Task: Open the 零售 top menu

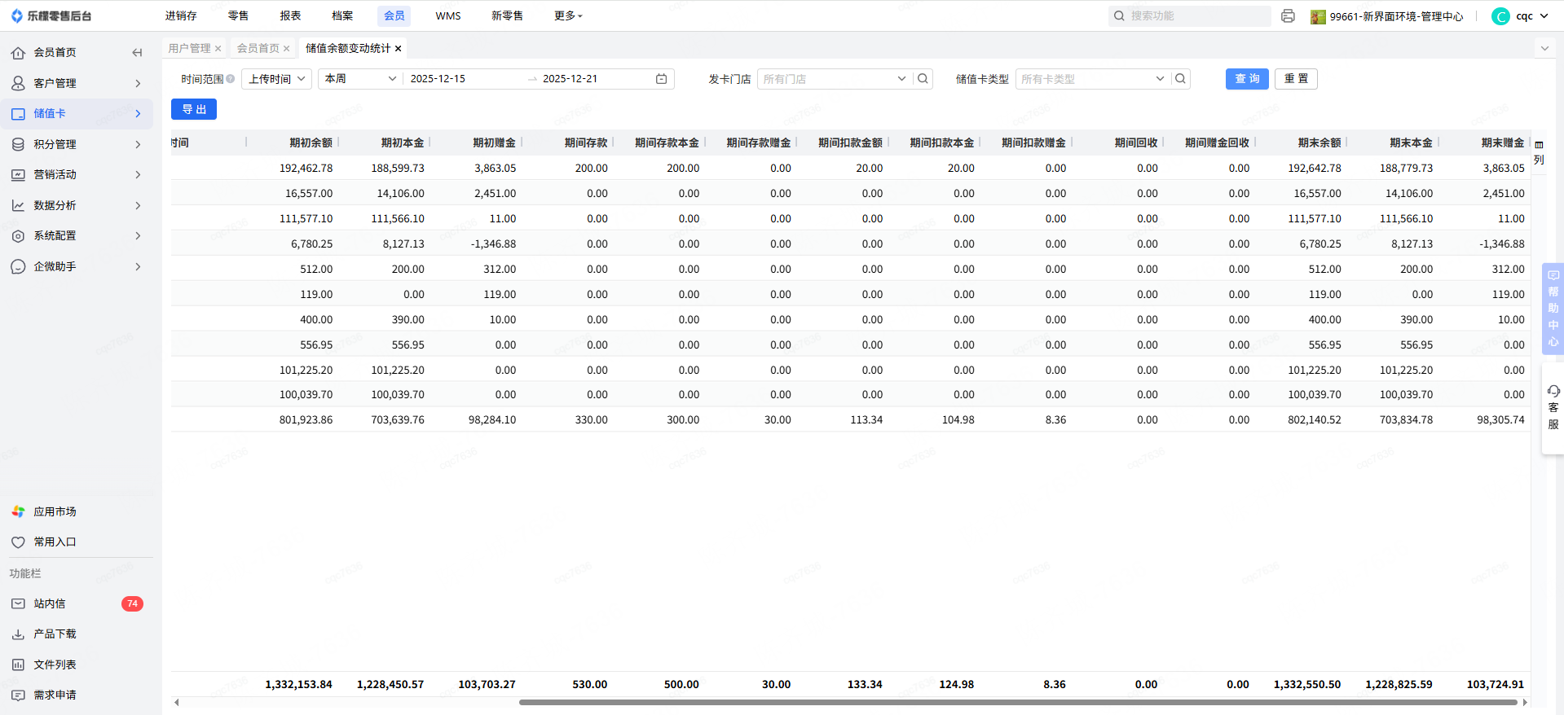Action: [x=238, y=16]
